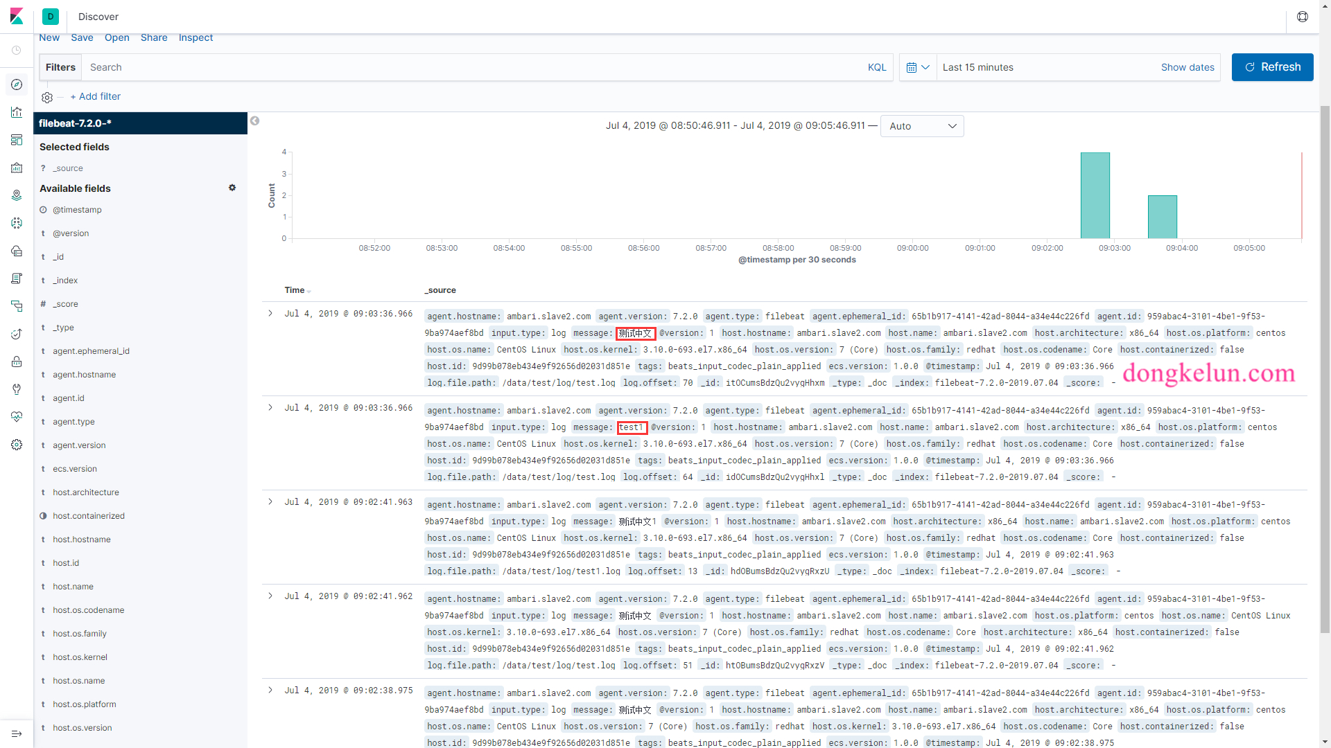
Task: Open Logs icon in side nav
Action: pyautogui.click(x=17, y=278)
